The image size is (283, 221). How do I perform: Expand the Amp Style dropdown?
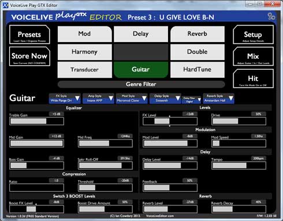pyautogui.click(x=98, y=98)
